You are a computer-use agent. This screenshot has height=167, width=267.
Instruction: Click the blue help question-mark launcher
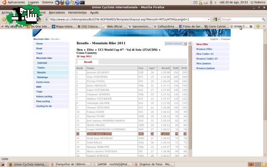tap(68, 3)
